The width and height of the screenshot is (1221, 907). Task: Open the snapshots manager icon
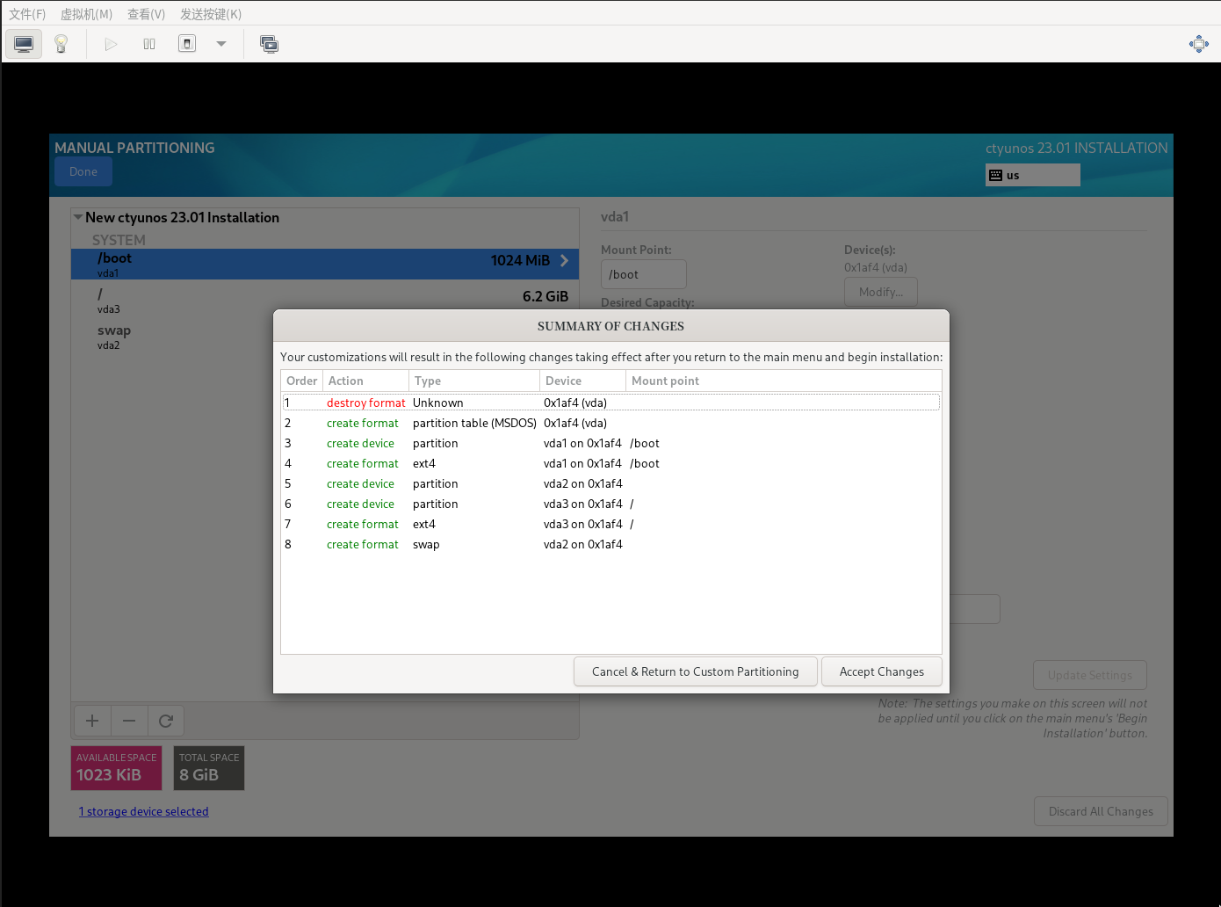point(269,44)
